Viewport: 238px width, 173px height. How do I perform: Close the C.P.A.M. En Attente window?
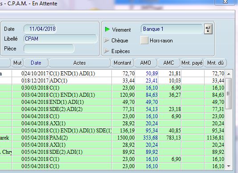tap(226, 2)
